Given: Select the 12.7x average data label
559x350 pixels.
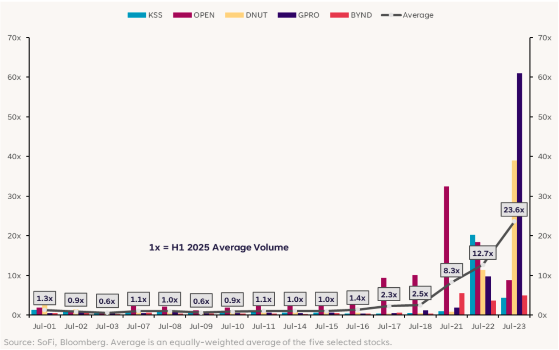Looking at the screenshot, I should 483,253.
